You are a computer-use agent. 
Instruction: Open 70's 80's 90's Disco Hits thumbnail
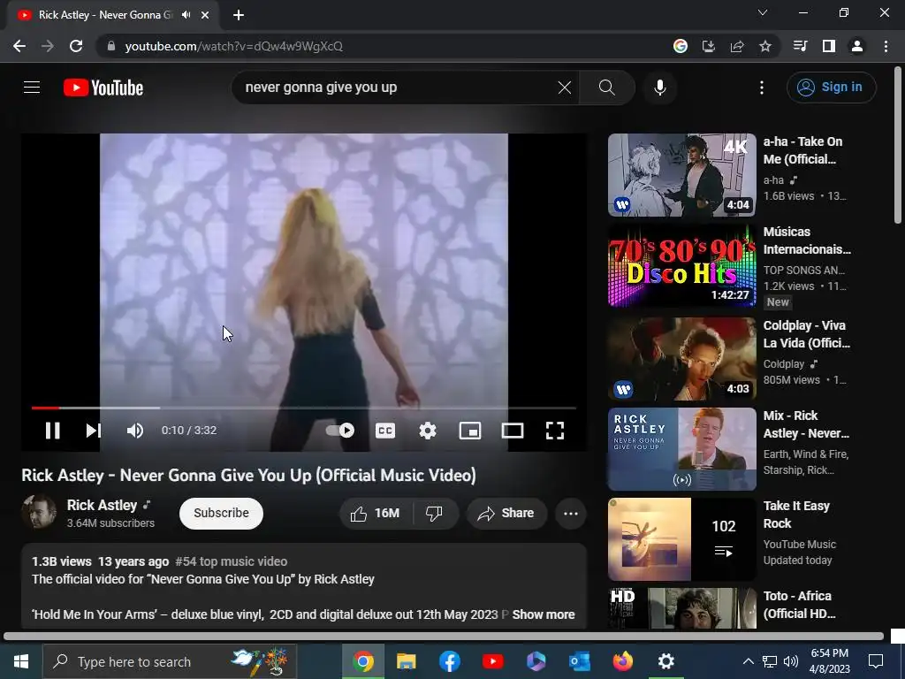pos(681,265)
